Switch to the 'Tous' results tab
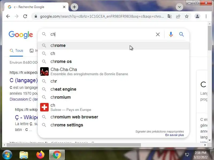The height and width of the screenshot is (160, 214). coord(16,51)
